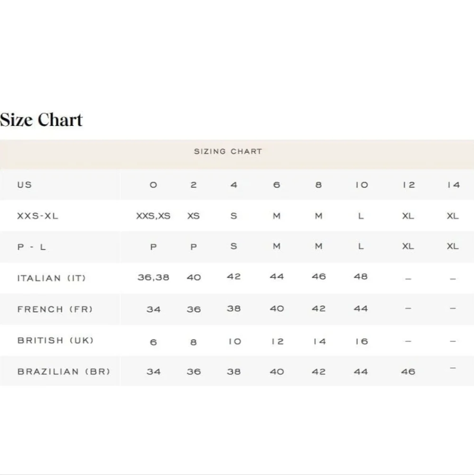Select "40" in the Italian row
The image size is (474, 475).
(194, 277)
